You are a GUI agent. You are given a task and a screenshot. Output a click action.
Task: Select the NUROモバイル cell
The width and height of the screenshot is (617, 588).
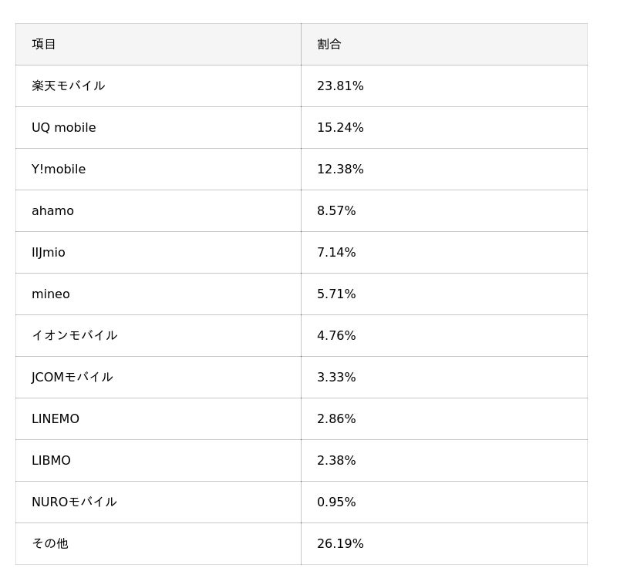(74, 502)
